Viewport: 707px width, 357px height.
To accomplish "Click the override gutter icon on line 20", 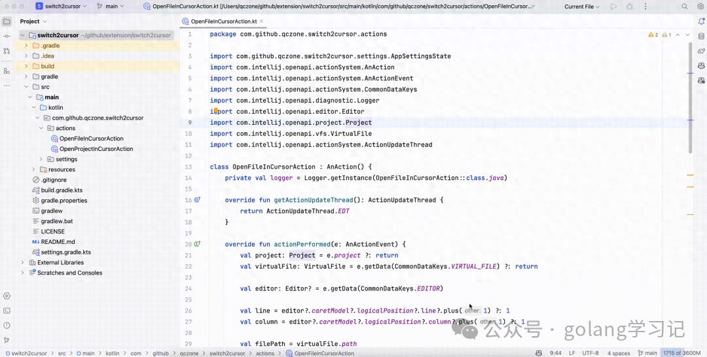I will tap(197, 244).
